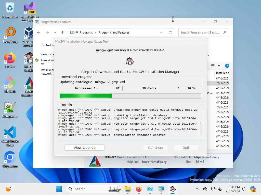Open MinGW Installer desktop shortcut

[x=29, y=62]
